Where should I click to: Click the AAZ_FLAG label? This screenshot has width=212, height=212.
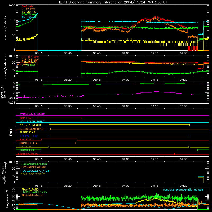(26, 147)
